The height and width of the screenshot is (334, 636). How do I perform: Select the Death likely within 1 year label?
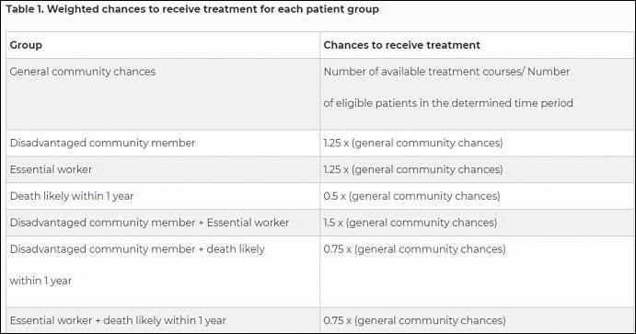tap(72, 196)
